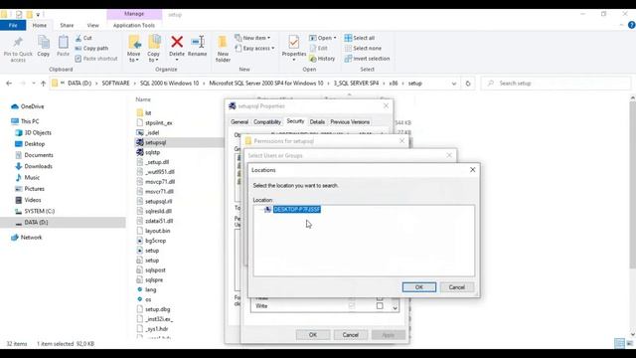The width and height of the screenshot is (636, 358).
Task: Switch to details view button
Action: point(619,343)
